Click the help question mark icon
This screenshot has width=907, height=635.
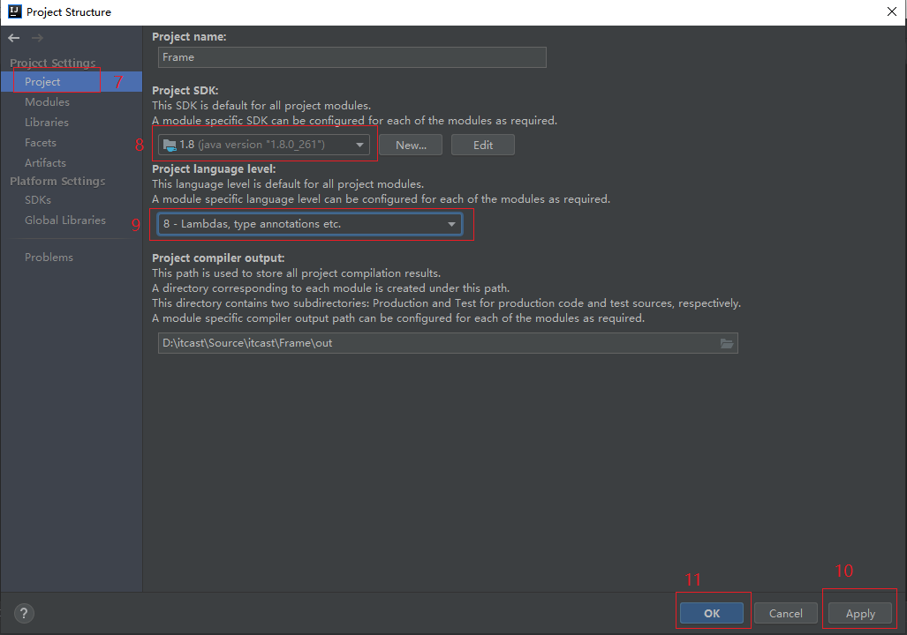(24, 614)
